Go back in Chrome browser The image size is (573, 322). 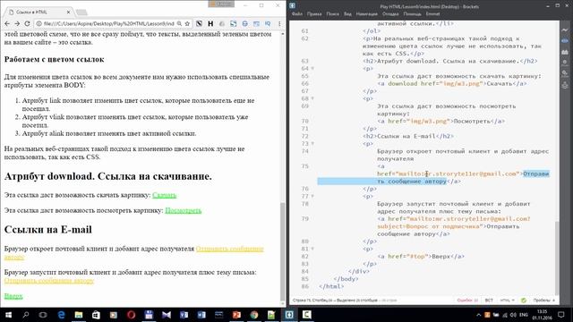(x=7, y=23)
